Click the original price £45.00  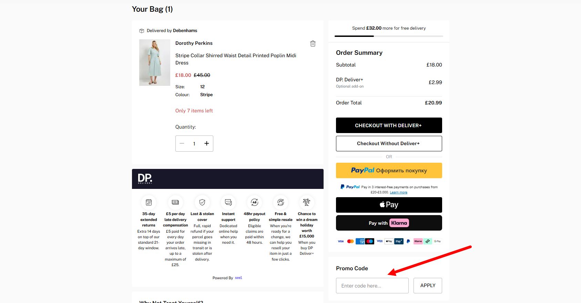202,75
